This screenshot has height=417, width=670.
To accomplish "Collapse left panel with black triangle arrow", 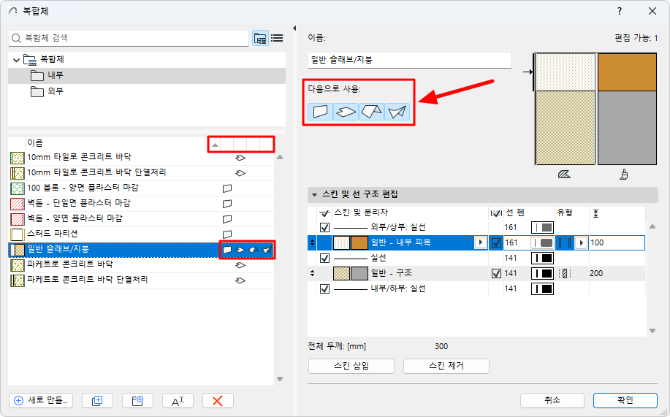I will tap(294, 28).
